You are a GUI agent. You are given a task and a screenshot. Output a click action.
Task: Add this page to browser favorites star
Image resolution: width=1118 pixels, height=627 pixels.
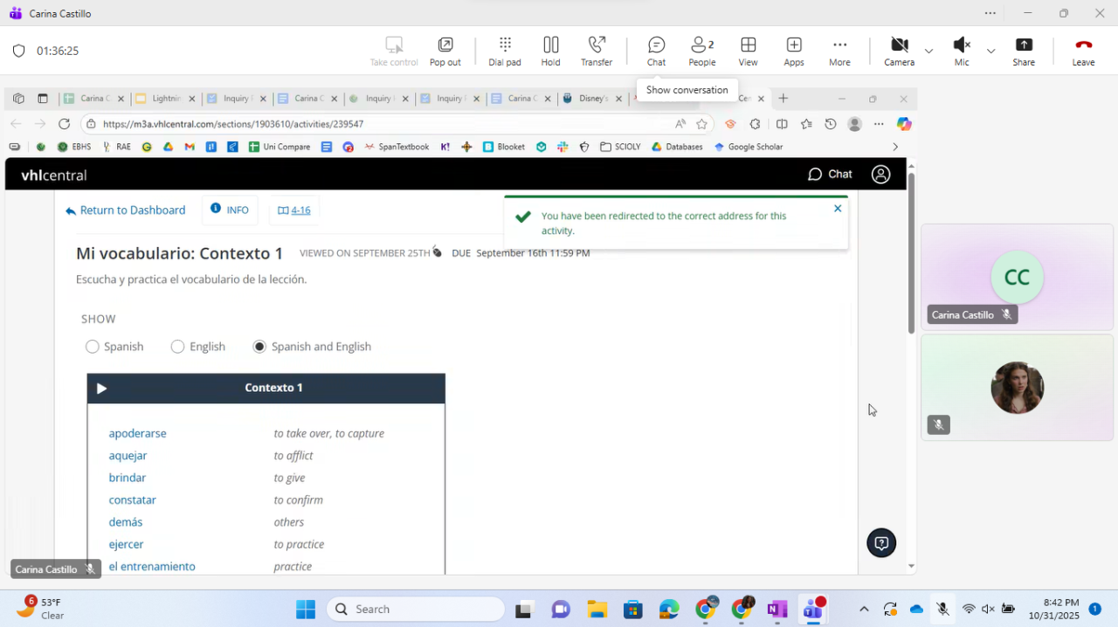pyautogui.click(x=701, y=124)
